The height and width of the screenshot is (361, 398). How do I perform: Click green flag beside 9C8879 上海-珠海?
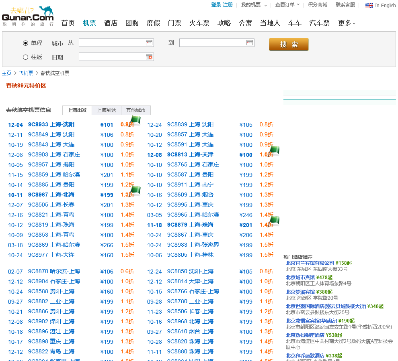point(275,220)
